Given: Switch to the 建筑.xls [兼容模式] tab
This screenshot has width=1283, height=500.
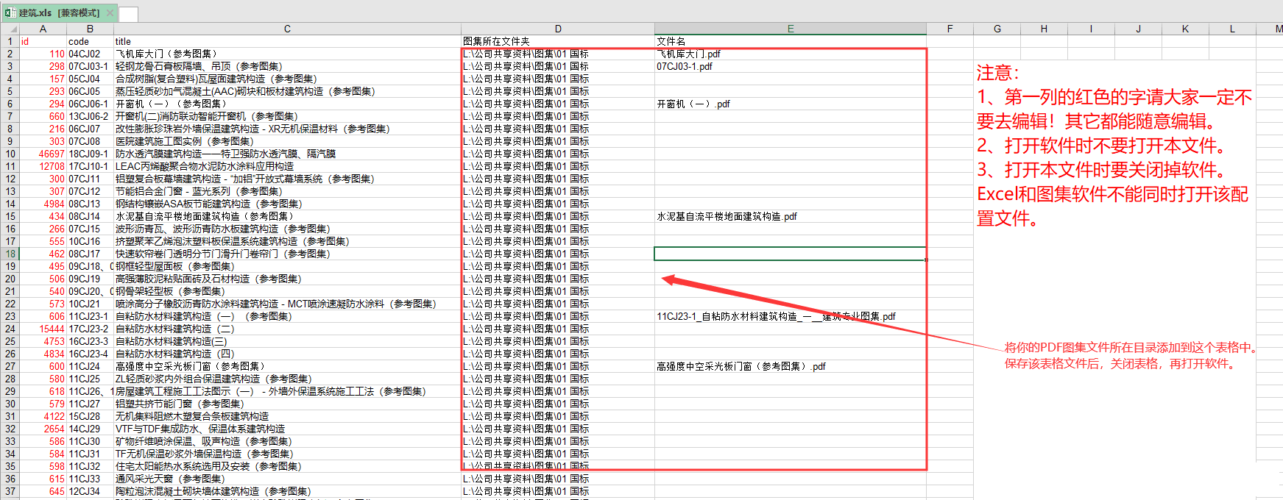Looking at the screenshot, I should click(59, 12).
